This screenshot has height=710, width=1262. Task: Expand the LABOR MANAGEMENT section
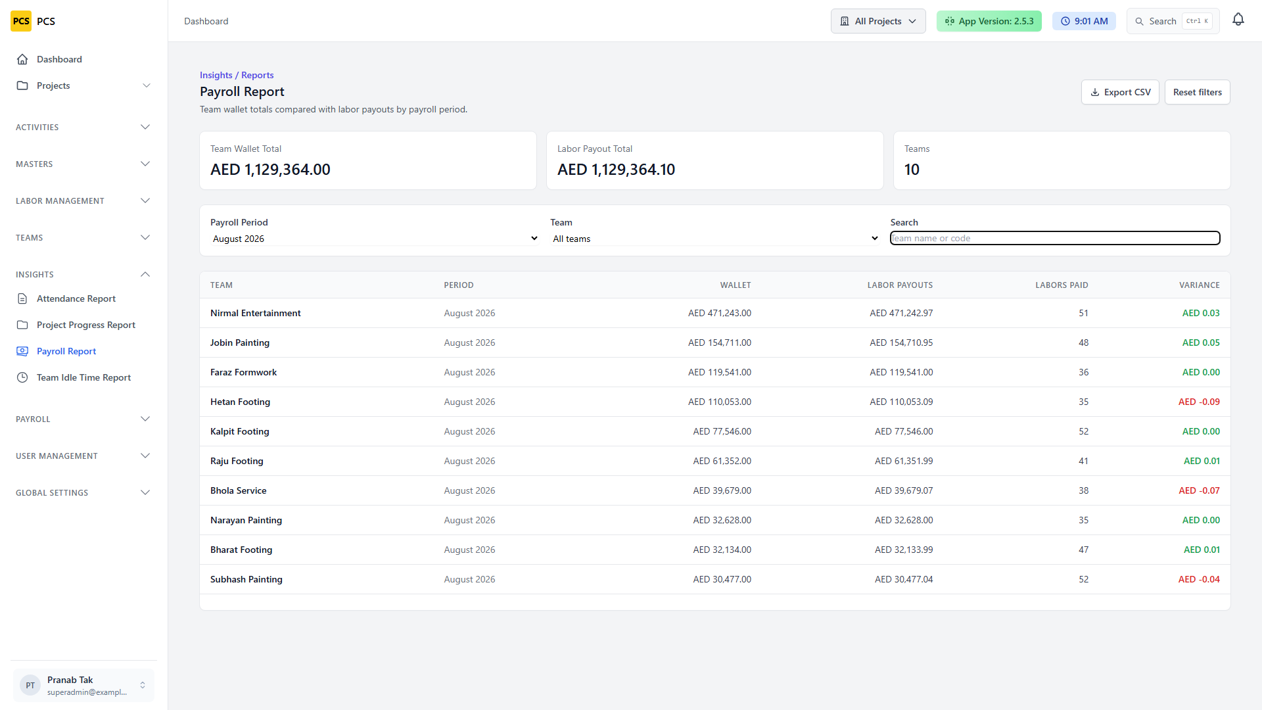point(83,201)
